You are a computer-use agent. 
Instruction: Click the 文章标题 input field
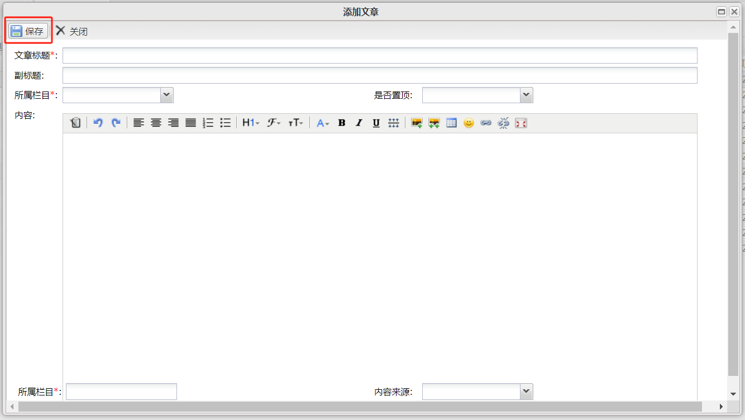click(380, 56)
